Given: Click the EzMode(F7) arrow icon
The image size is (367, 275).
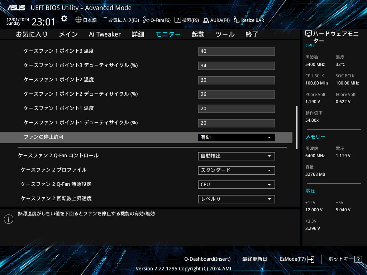Looking at the screenshot, I should pyautogui.click(x=311, y=259).
